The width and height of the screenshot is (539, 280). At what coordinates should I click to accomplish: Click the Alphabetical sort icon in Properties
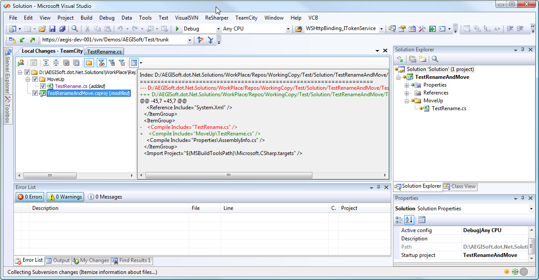tap(409, 219)
